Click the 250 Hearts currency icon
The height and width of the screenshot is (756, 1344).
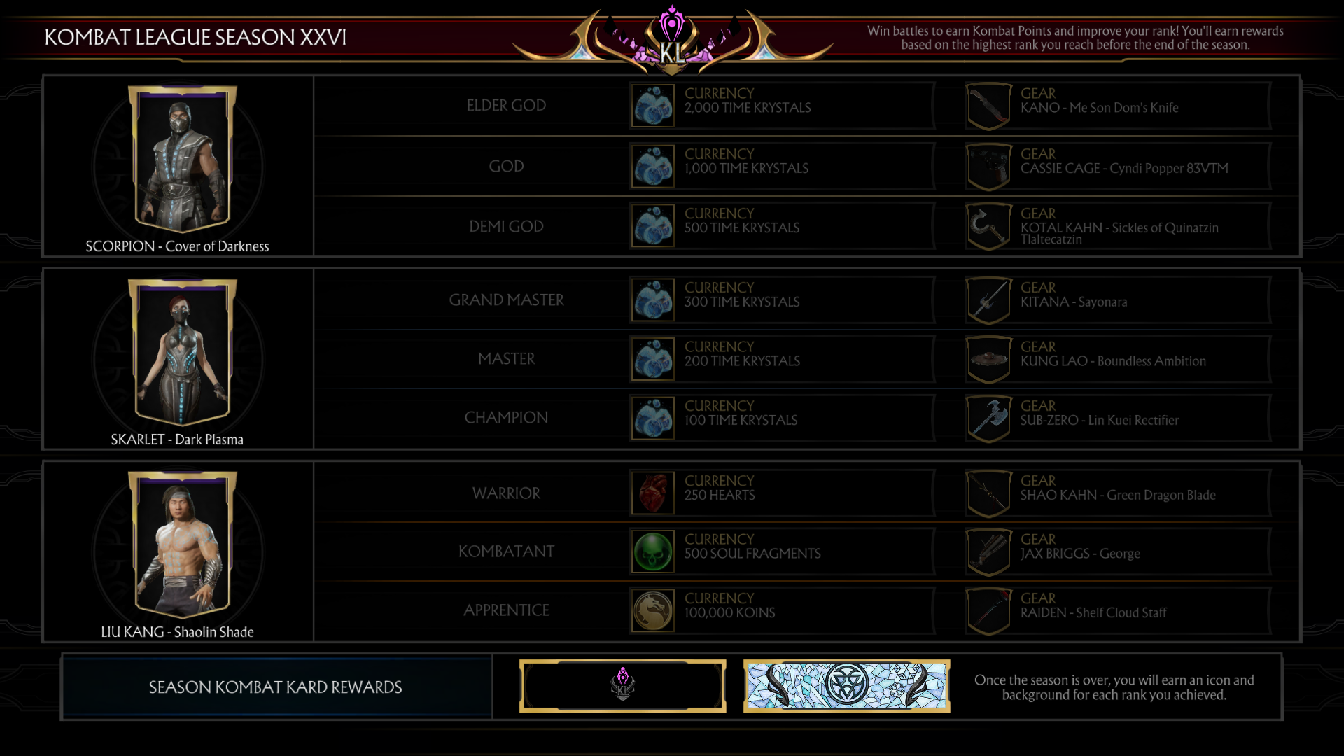pyautogui.click(x=652, y=493)
